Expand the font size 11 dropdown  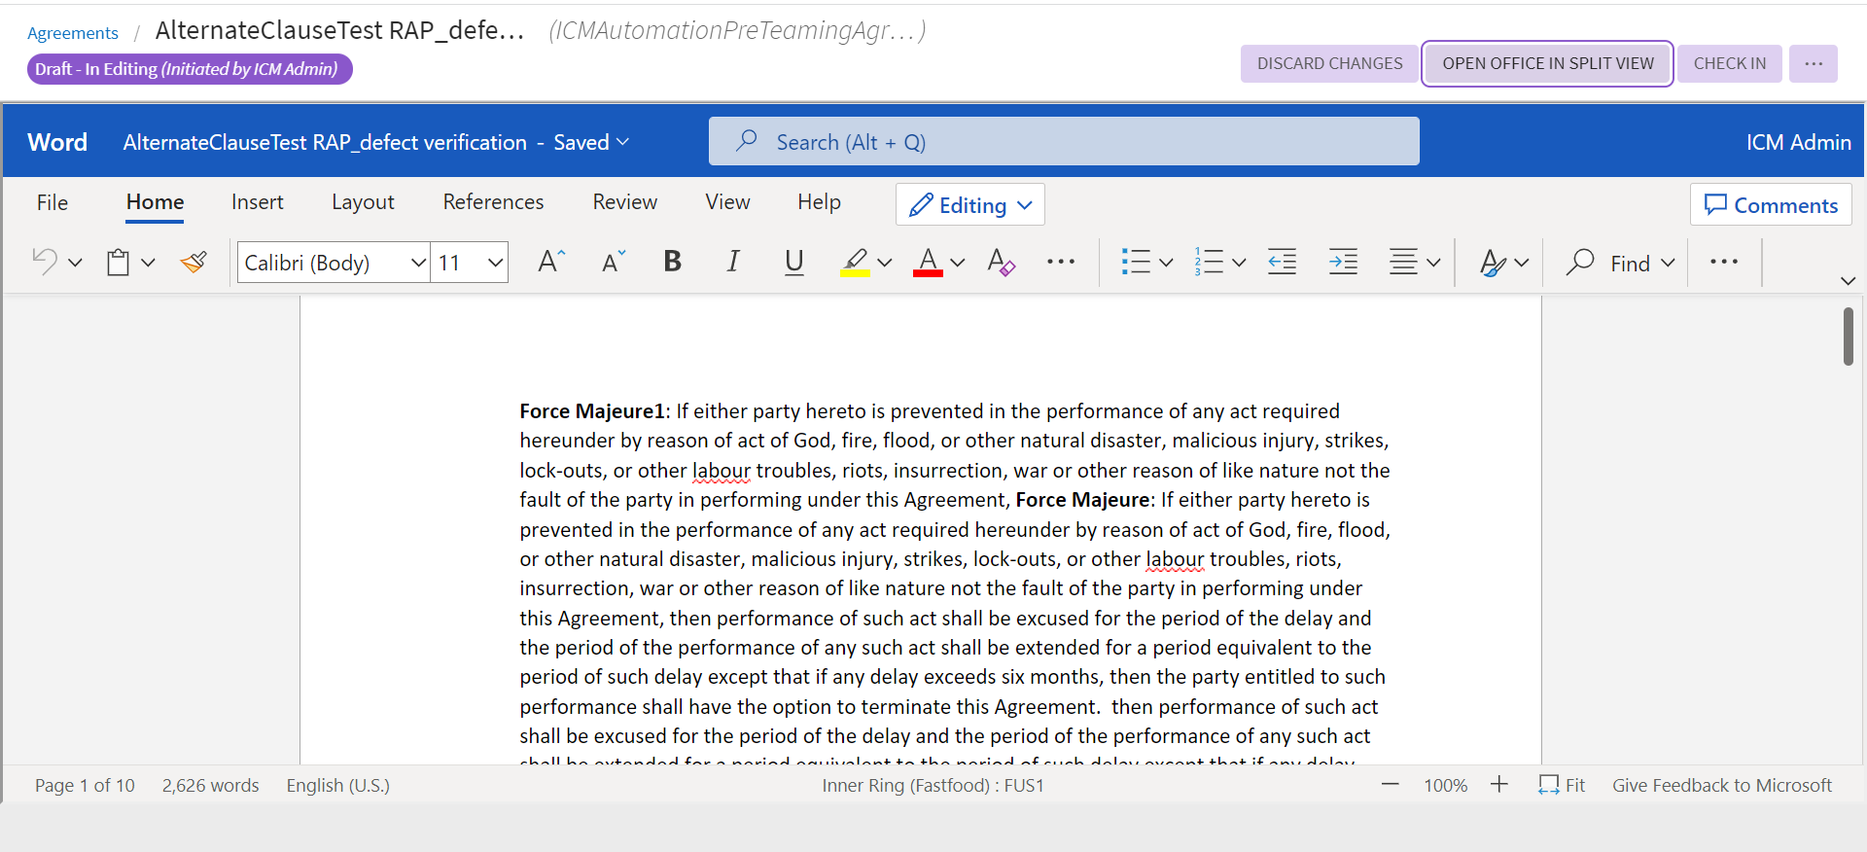click(x=495, y=263)
